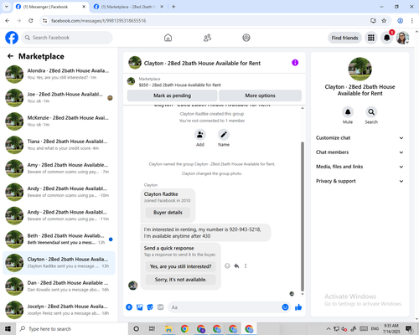Viewport: 419px width, 335px height.
Task: Click More options button
Action: [x=260, y=95]
